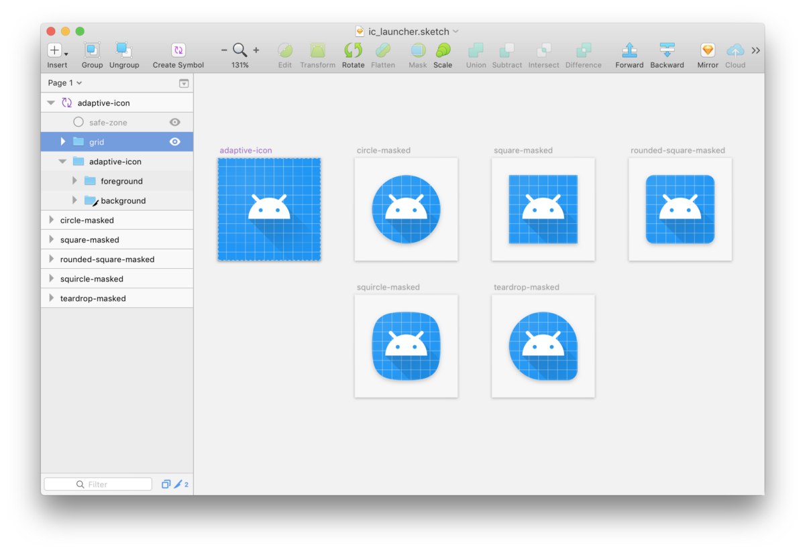Click the layer filter copy icon

tap(166, 484)
